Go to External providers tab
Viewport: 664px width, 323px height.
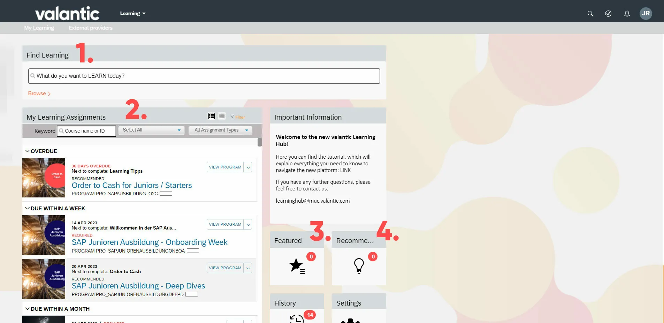click(91, 28)
